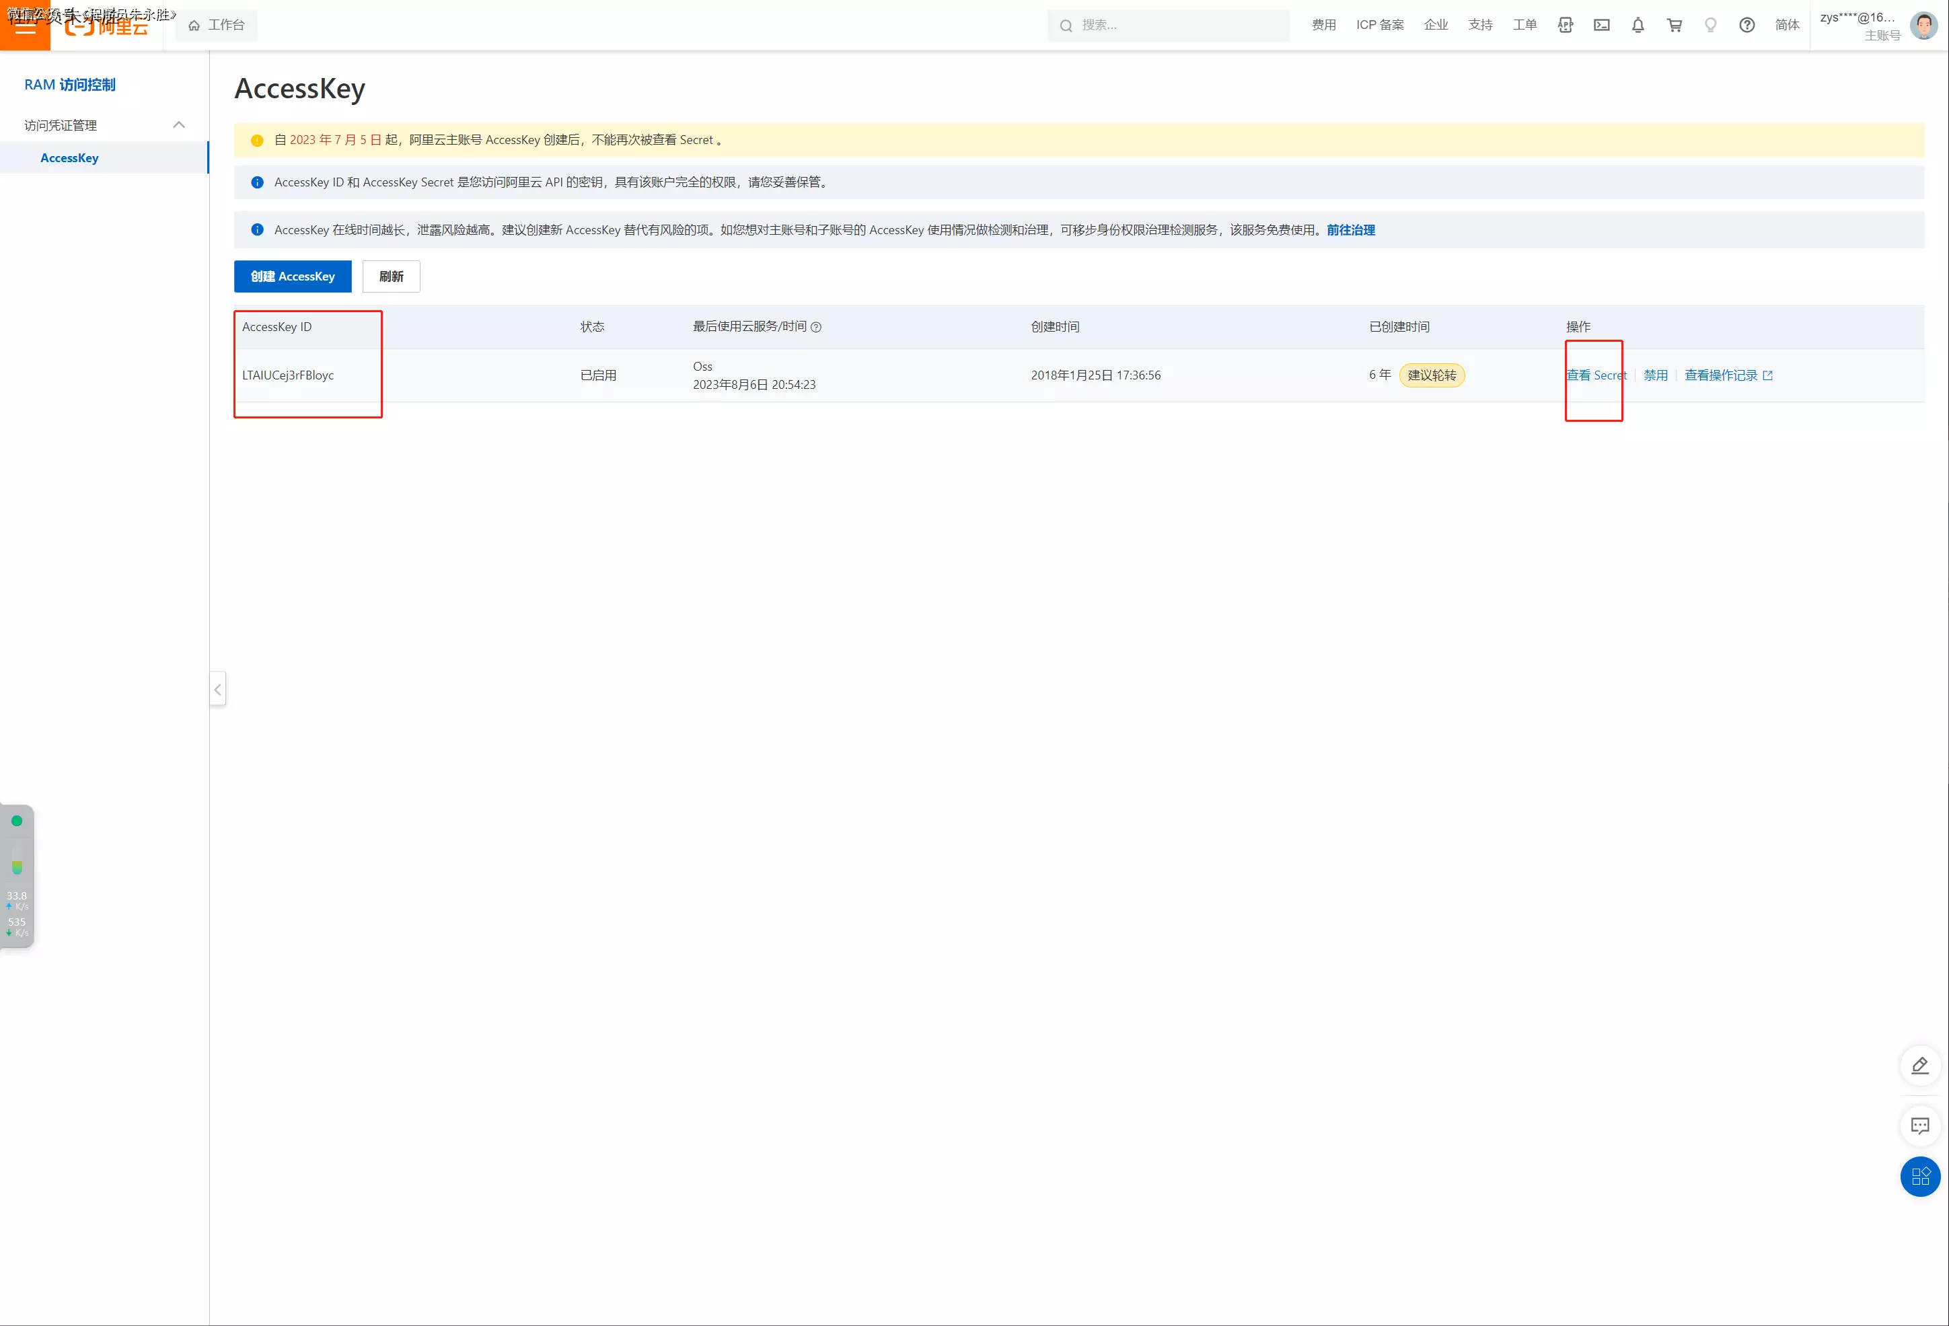1949x1326 pixels.
Task: Open the 费用 top menu
Action: click(1323, 25)
